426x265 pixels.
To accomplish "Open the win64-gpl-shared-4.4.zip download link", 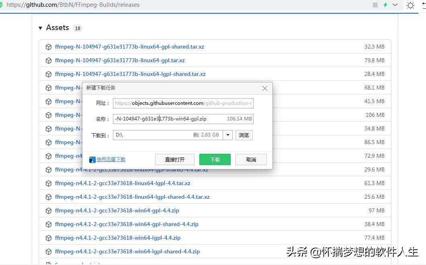I will 127,224.
